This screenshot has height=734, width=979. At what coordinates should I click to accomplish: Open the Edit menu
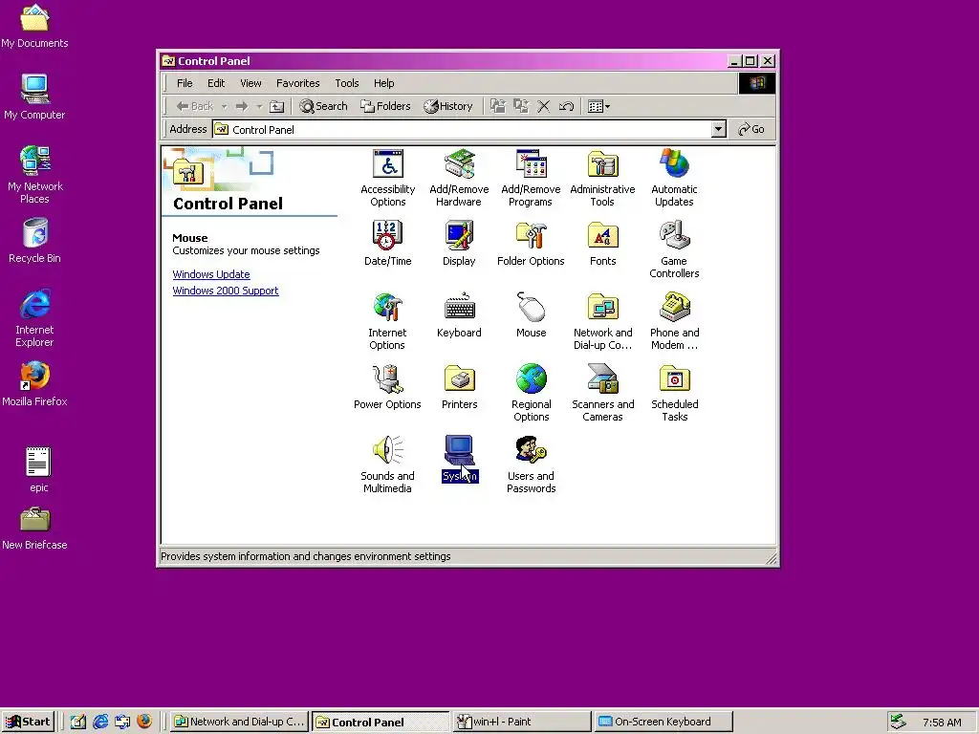(x=216, y=83)
